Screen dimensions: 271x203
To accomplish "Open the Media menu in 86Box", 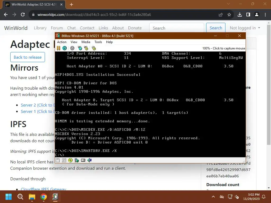I will click(x=86, y=42).
